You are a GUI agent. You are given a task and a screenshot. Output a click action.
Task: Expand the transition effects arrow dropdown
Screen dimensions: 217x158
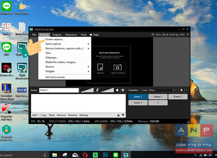coord(186,90)
